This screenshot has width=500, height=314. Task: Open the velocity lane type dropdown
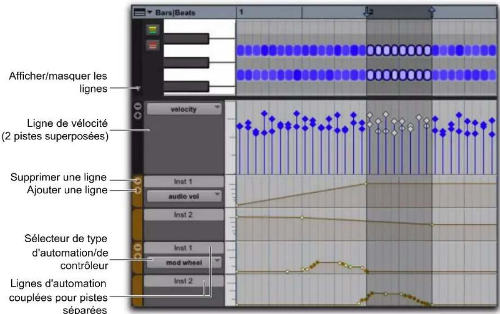(x=184, y=109)
